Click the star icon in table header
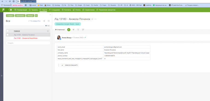 coord(48,31)
